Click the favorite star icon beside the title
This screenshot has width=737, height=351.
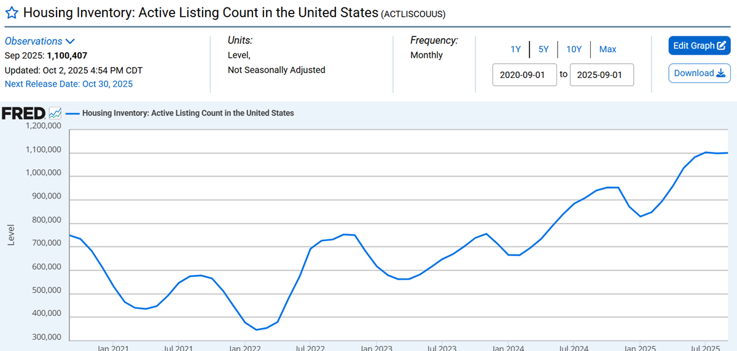click(x=11, y=13)
